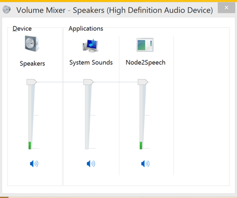This screenshot has height=198, width=237.
Task: Mute the Speakers device
Action: click(34, 163)
